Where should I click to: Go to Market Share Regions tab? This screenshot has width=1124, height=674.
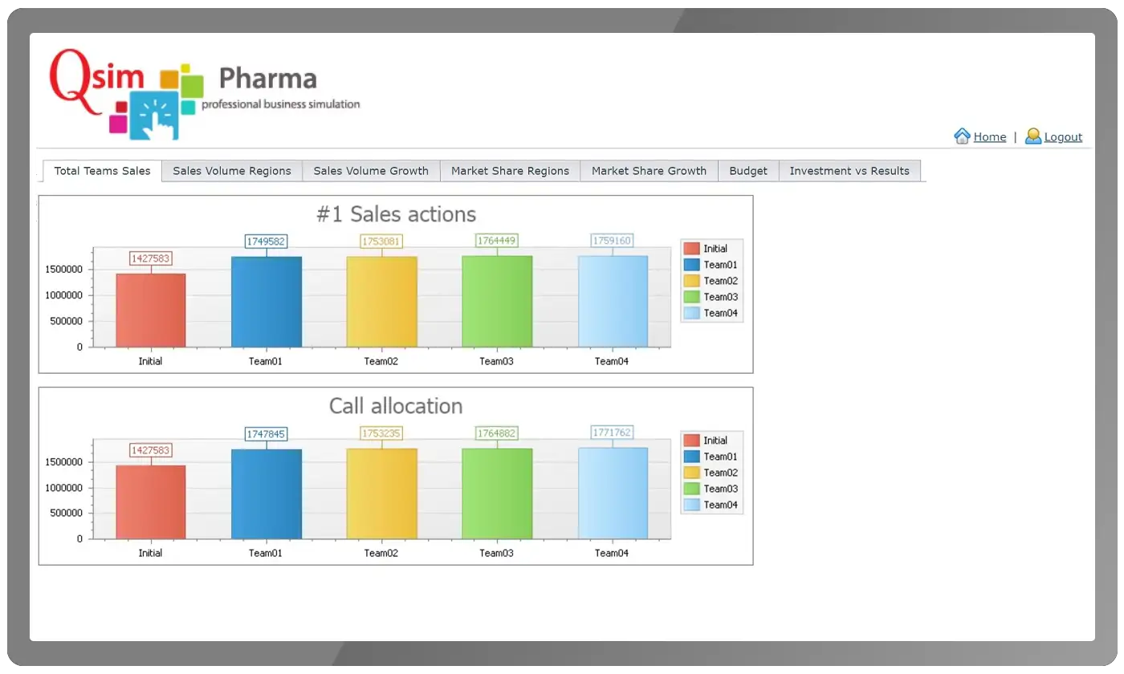pyautogui.click(x=510, y=171)
